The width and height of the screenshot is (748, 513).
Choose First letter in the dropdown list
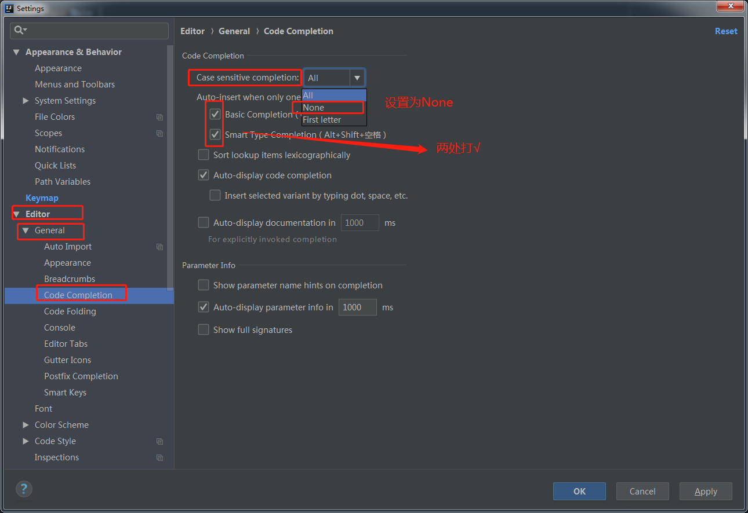coord(334,120)
